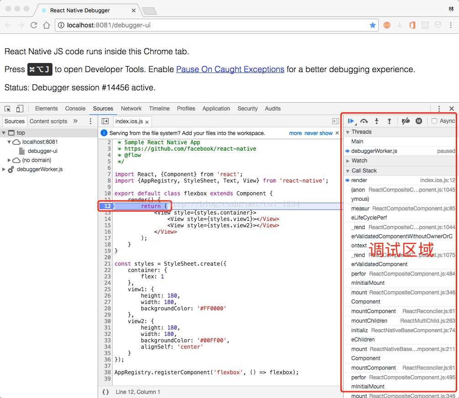Screen dimensions: 459x398
Task: Click the browser back arrow
Action: [x=8, y=25]
